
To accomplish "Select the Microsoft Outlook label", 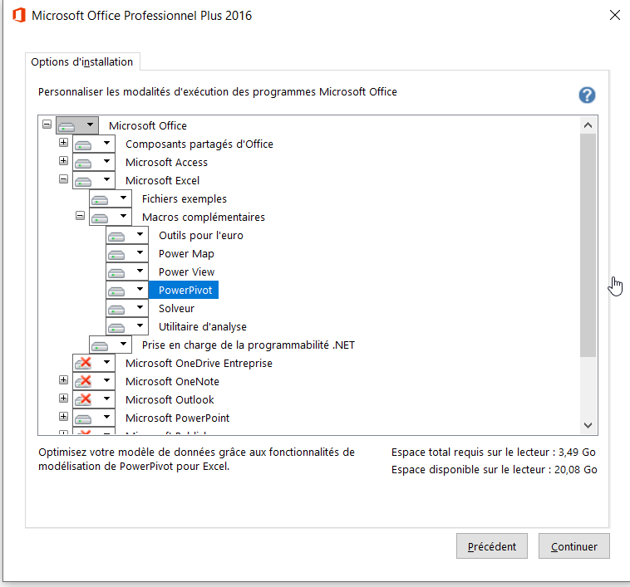I will pos(170,399).
